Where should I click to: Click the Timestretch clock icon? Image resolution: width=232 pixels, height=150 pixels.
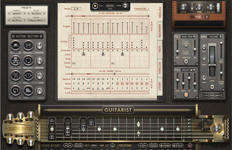click(28, 75)
